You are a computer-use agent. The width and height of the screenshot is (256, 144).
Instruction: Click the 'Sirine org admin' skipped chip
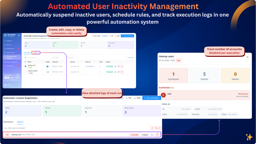229,114
